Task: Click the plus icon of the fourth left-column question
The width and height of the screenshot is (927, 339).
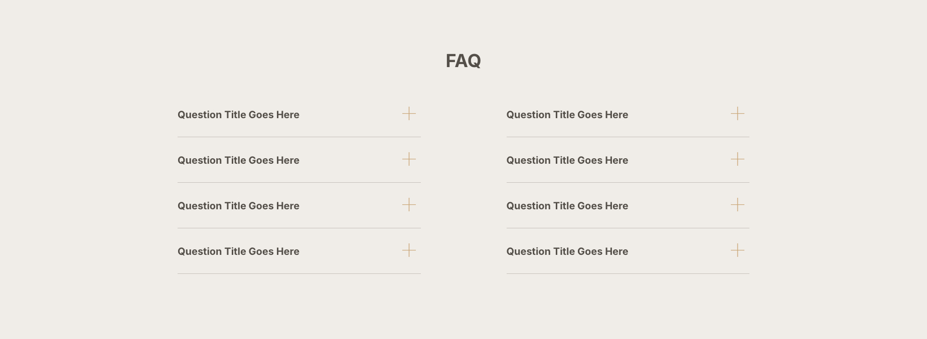Action: point(409,250)
